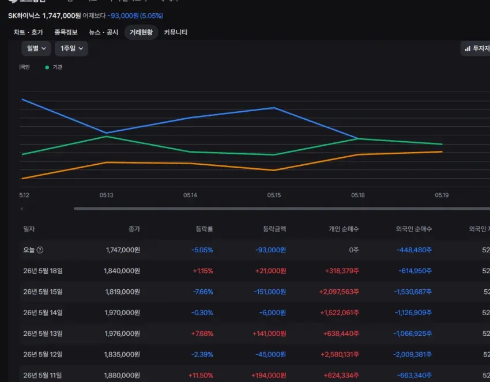Click the +7.68% change rate cell

point(202,334)
